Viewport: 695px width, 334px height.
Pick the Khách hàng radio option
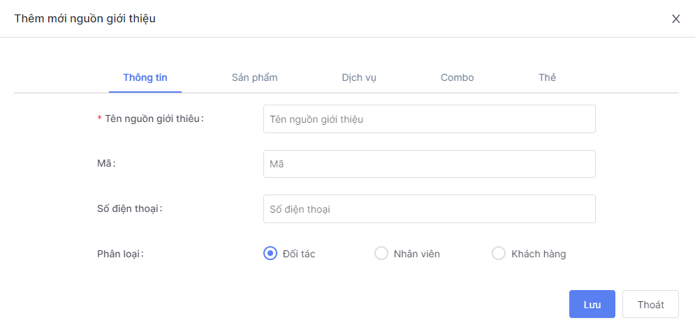point(499,254)
